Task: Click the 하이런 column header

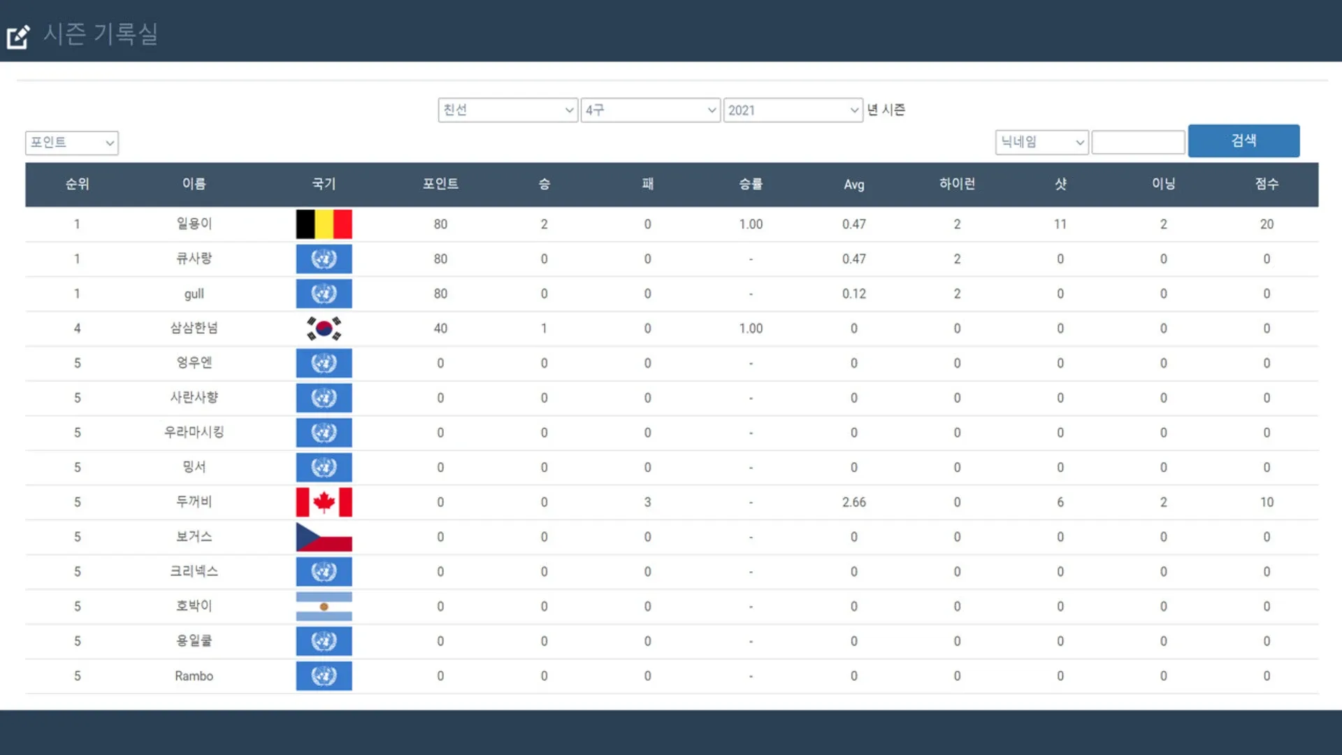Action: coord(957,184)
